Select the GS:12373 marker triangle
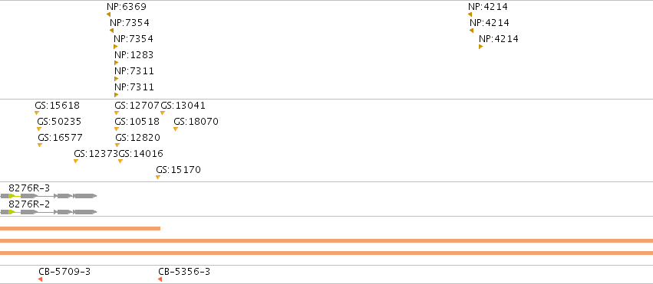Image resolution: width=653 pixels, height=284 pixels. coord(76,161)
